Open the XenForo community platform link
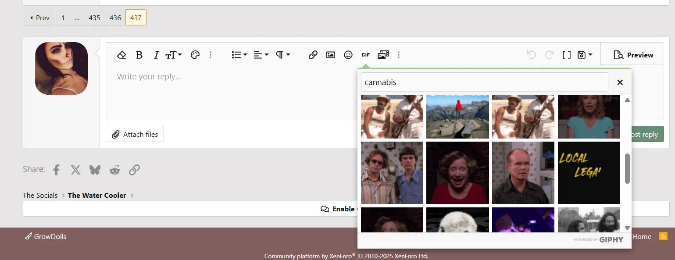This screenshot has width=675, height=260. (346, 256)
